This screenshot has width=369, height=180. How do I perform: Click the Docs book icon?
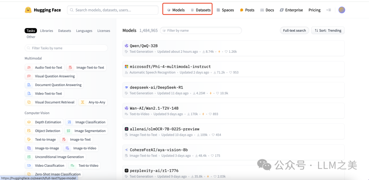coord(262,10)
